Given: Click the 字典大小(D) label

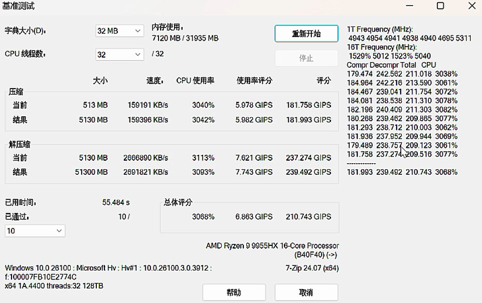Looking at the screenshot, I should [x=25, y=31].
